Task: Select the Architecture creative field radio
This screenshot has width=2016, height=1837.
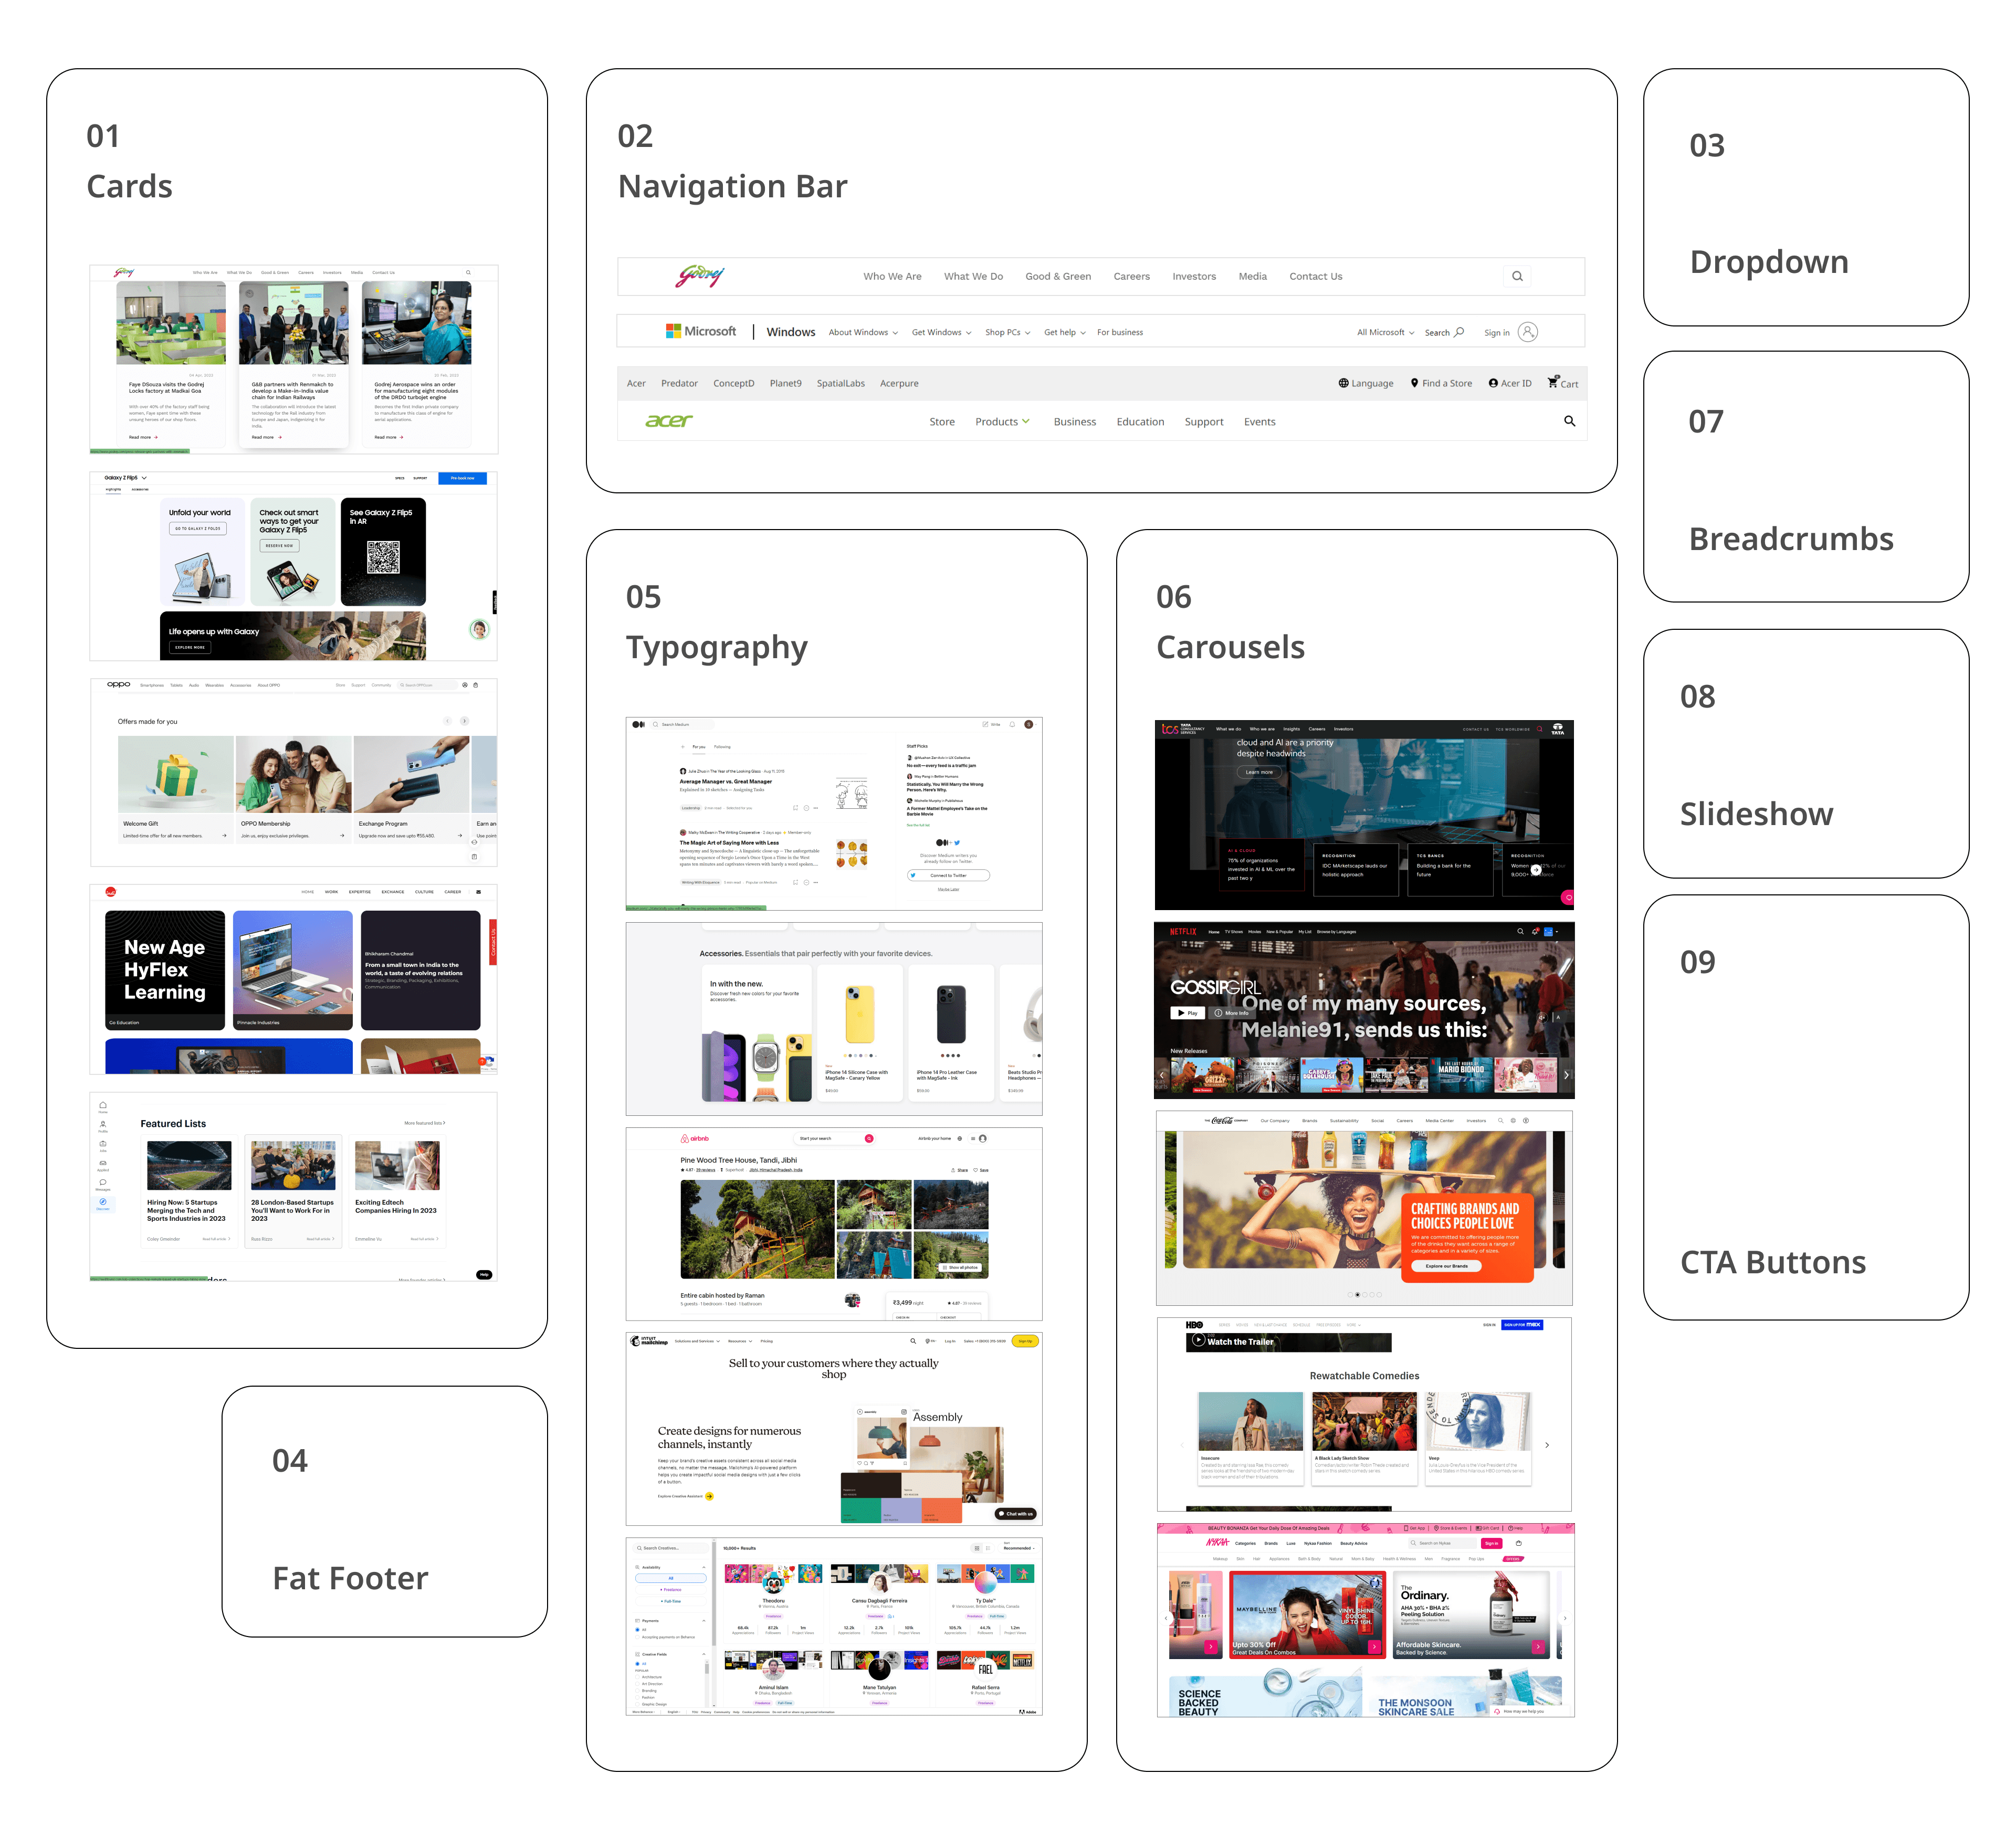Action: click(637, 1677)
